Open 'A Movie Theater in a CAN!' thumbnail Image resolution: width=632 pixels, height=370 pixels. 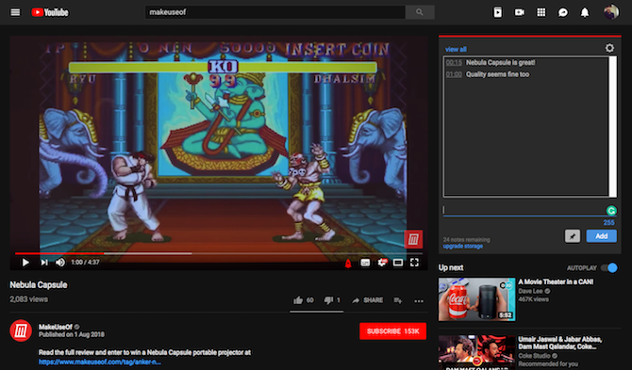476,299
